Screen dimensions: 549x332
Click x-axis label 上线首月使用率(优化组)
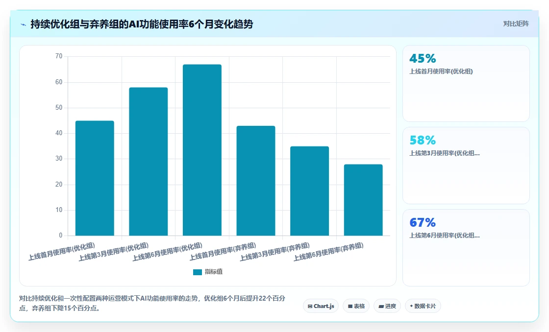click(62, 251)
